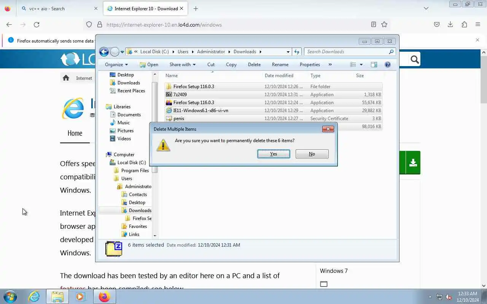Sort by Date modified column
Viewport: 487px width, 304px height.
click(279, 76)
